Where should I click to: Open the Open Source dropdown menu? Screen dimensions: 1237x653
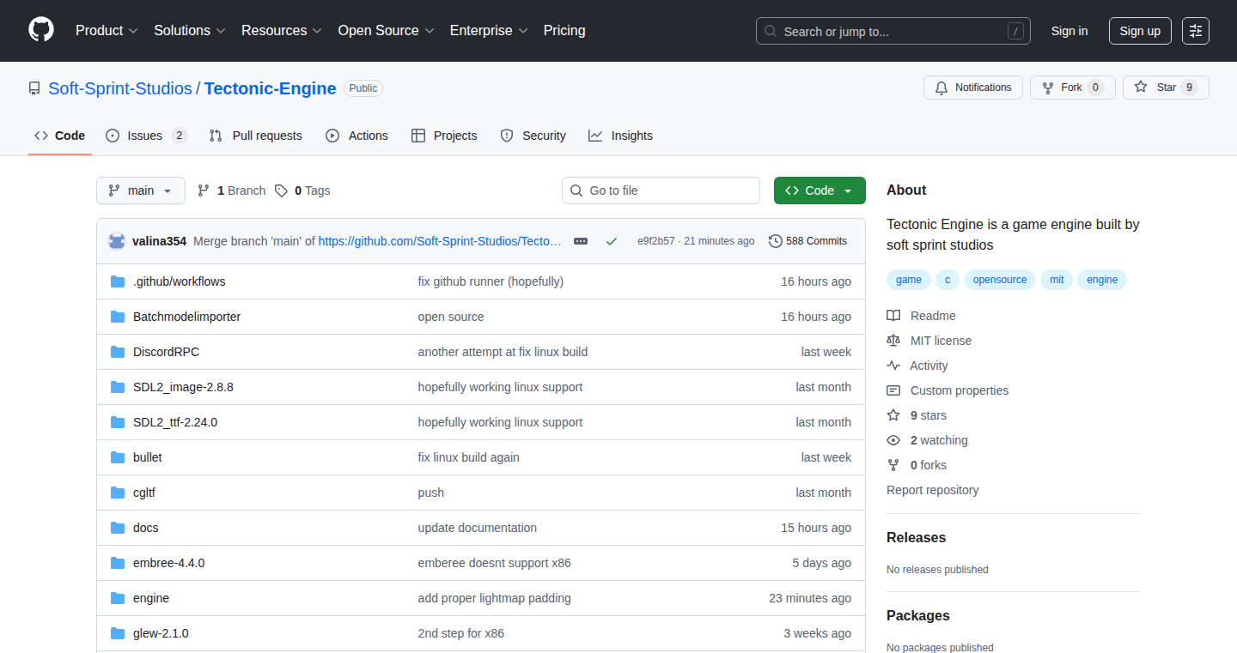(386, 30)
